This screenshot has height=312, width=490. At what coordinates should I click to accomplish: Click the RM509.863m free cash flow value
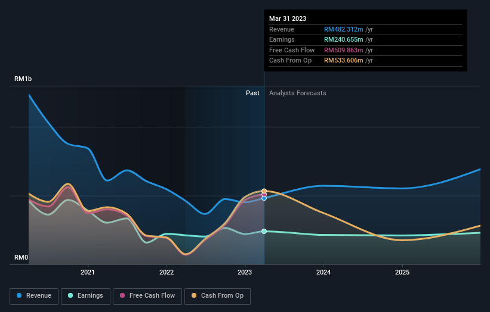[x=343, y=50]
